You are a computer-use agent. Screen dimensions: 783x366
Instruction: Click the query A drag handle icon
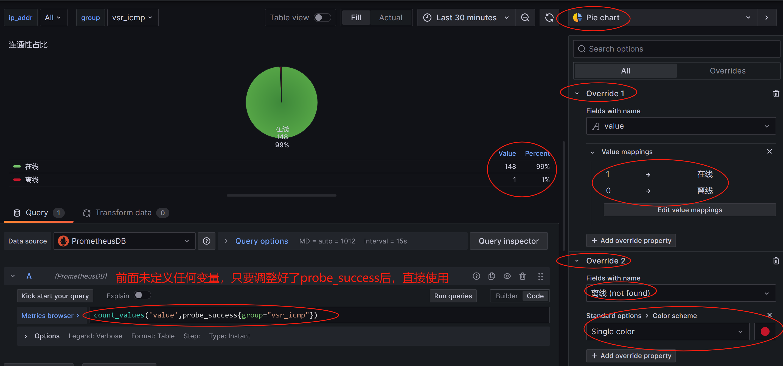(x=540, y=276)
